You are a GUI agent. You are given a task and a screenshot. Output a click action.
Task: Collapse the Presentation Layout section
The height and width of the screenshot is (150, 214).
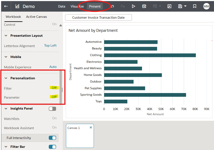[6, 36]
